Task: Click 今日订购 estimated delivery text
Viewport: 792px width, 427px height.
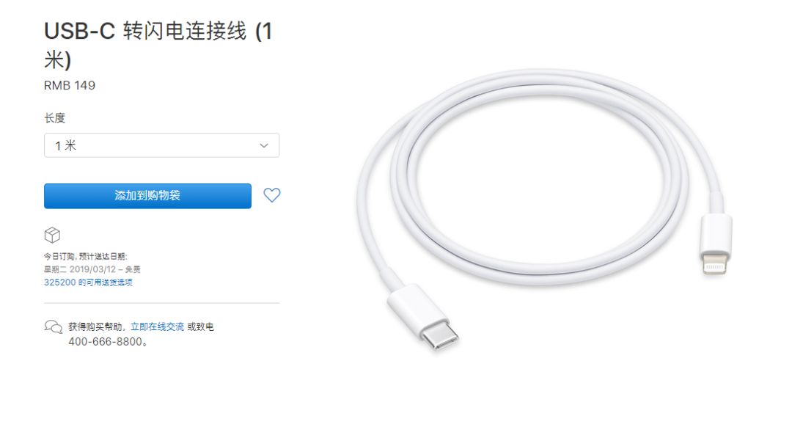Action: tap(85, 257)
